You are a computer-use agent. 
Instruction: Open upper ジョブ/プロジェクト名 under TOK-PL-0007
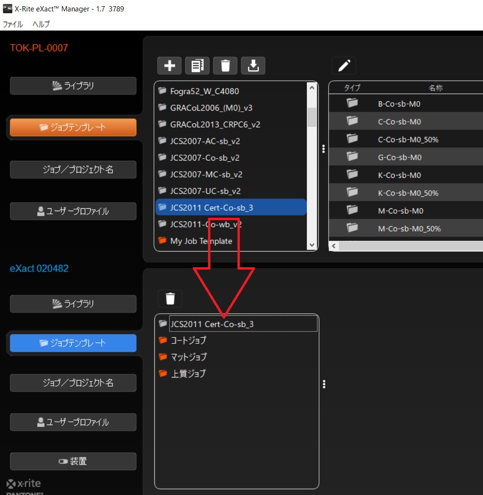[x=73, y=170]
